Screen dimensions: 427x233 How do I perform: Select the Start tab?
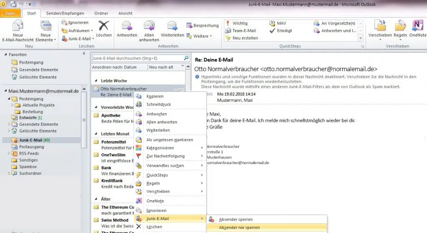pos(31,13)
